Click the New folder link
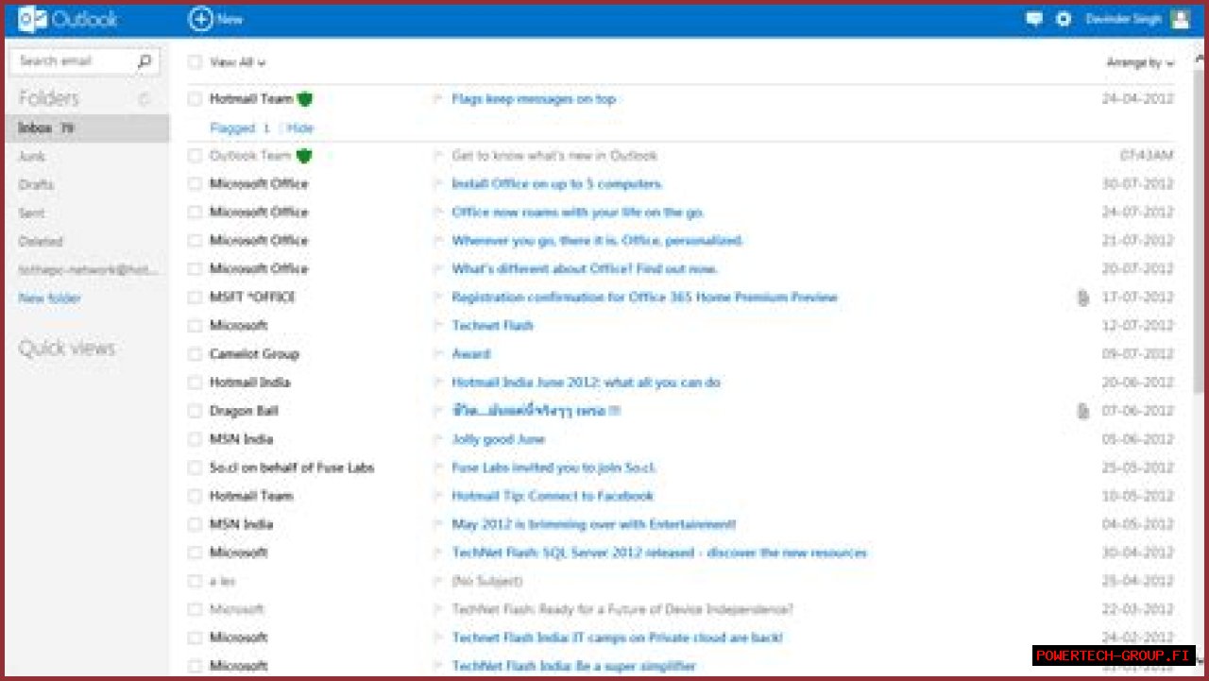 tap(50, 298)
